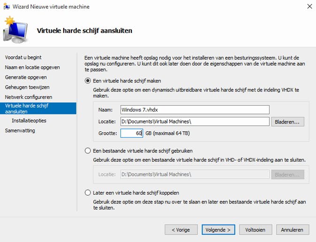Viewport: 316px width, 242px height.
Task: Close the wizard window
Action: pos(309,7)
